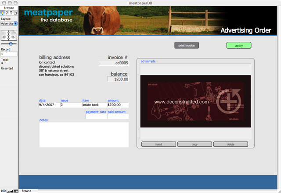Click delete under the ad sample
This screenshot has height=193, width=281.
pos(231,144)
